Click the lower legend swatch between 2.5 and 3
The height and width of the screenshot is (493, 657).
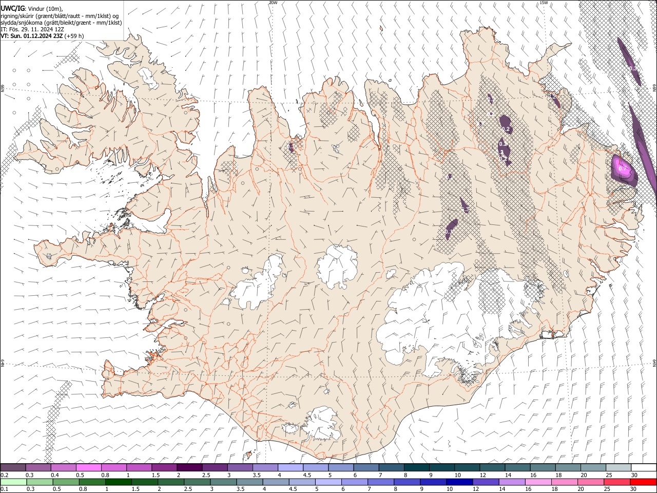(x=197, y=482)
